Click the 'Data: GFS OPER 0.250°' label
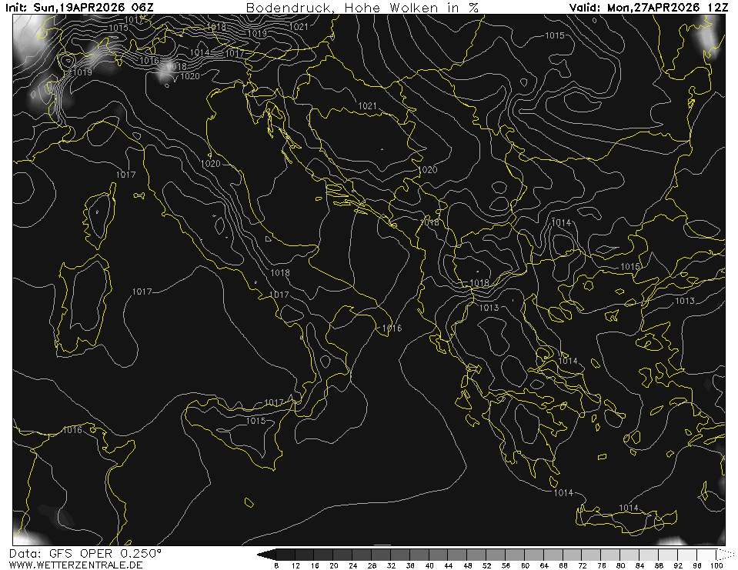 point(85,554)
